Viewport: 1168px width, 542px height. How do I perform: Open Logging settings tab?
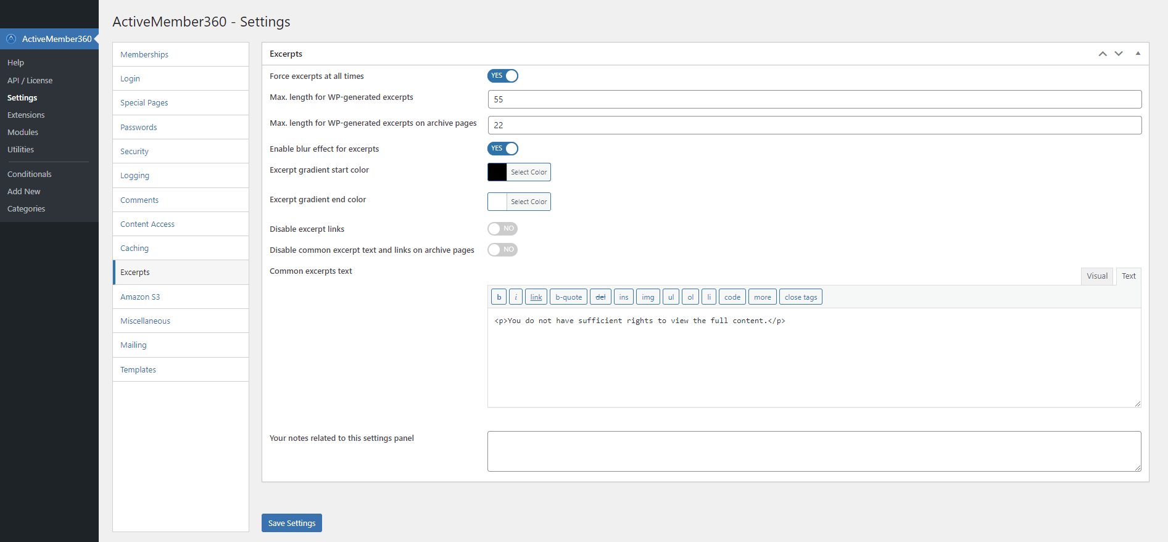181,175
